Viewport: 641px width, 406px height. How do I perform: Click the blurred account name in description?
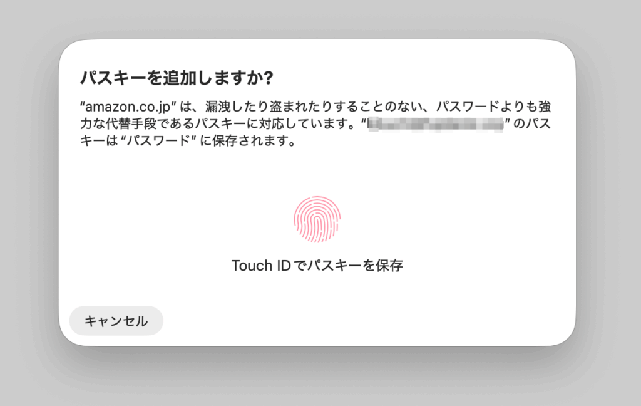coord(436,123)
